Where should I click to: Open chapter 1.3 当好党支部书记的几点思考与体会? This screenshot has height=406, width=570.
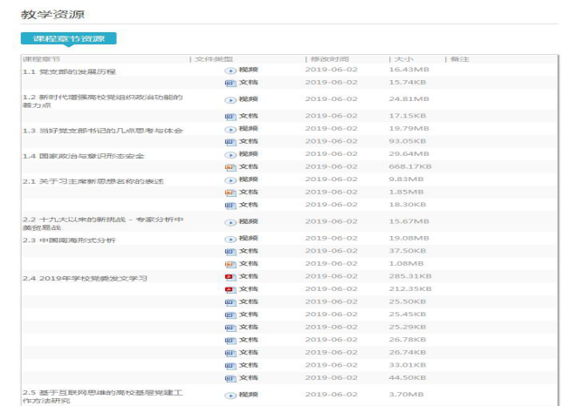[102, 131]
